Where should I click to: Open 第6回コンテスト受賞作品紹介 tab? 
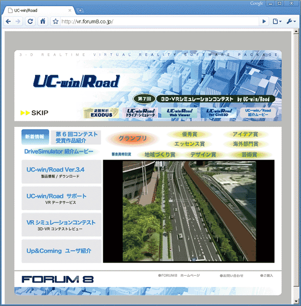coord(76,137)
